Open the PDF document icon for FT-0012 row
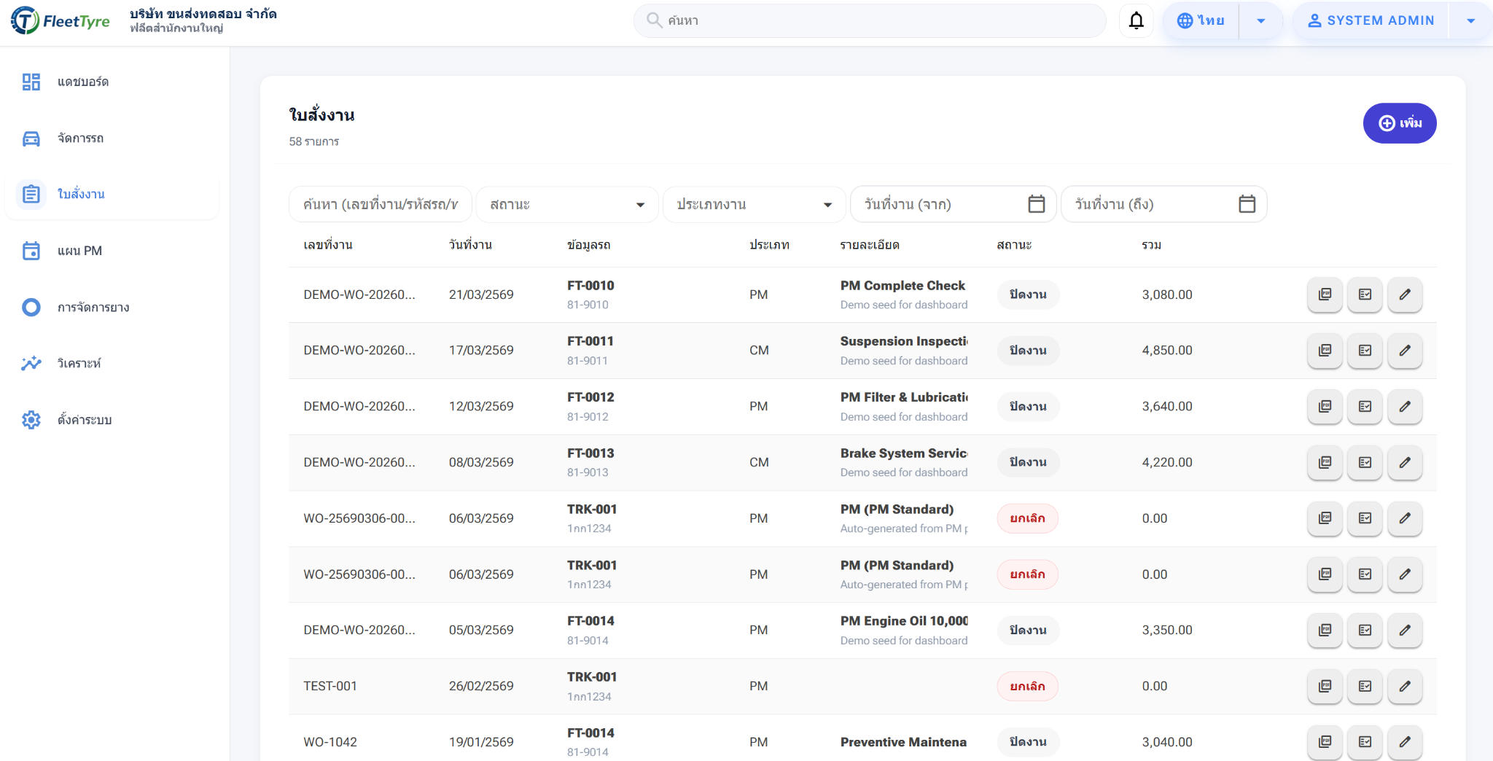Viewport: 1493px width, 761px height. tap(1325, 407)
